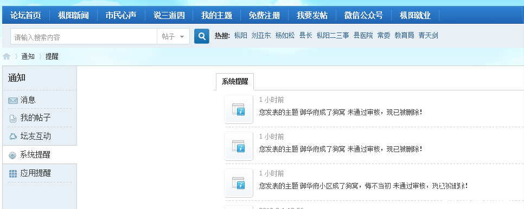Click the 热搜: label
Image resolution: width=524 pixels, height=209 pixels.
coord(222,35)
